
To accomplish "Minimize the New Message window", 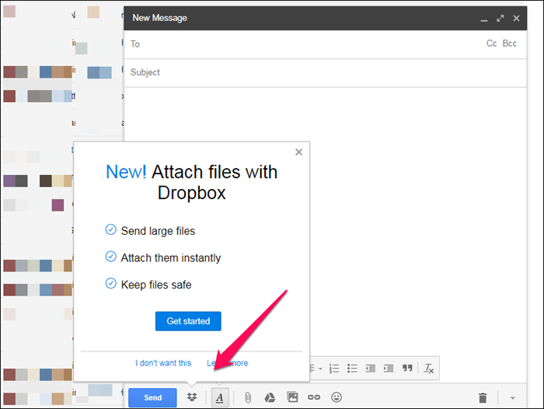I will click(484, 19).
